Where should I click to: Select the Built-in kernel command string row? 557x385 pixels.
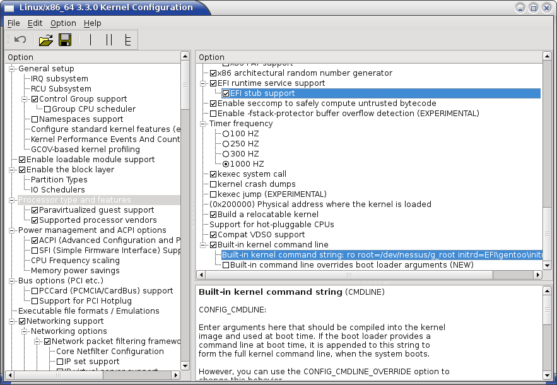(347, 254)
